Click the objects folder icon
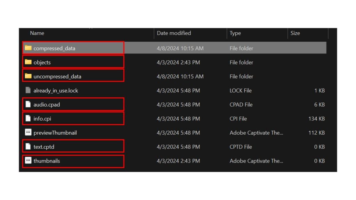This screenshot has width=356, height=200. (28, 62)
